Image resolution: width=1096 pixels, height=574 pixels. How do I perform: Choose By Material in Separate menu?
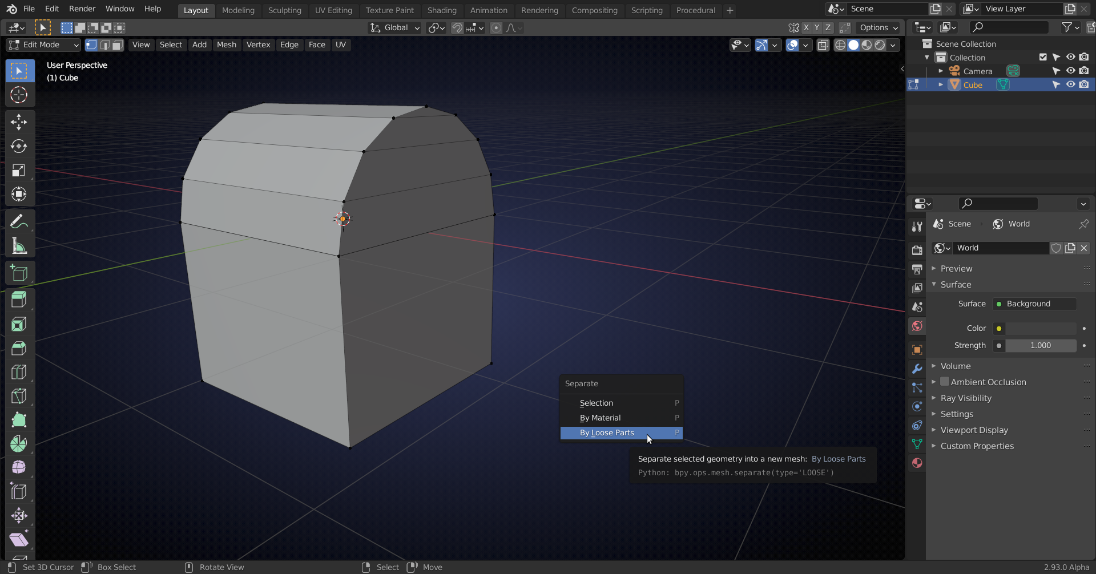pyautogui.click(x=600, y=418)
